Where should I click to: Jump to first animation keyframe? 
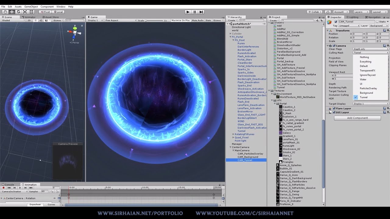(x=9, y=188)
